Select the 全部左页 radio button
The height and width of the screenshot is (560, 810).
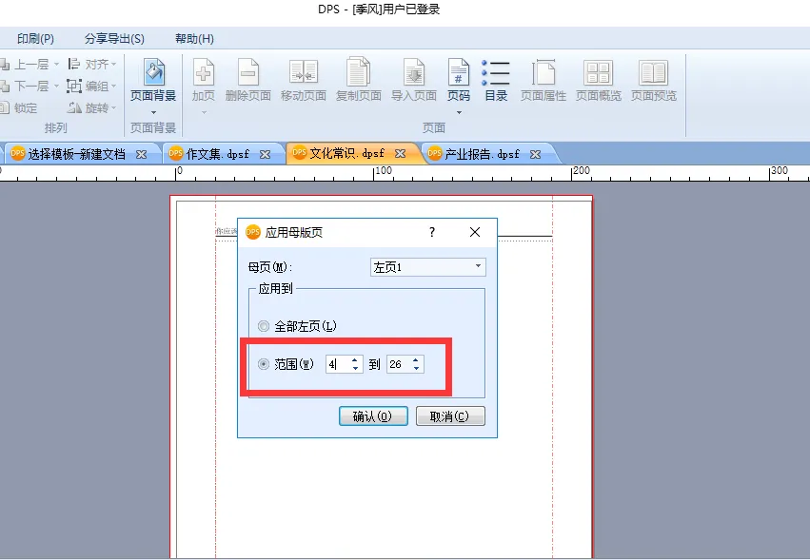(264, 326)
